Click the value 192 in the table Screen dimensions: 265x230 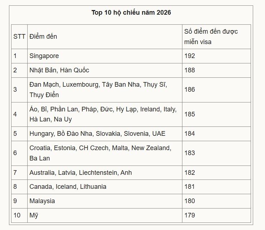[190, 56]
